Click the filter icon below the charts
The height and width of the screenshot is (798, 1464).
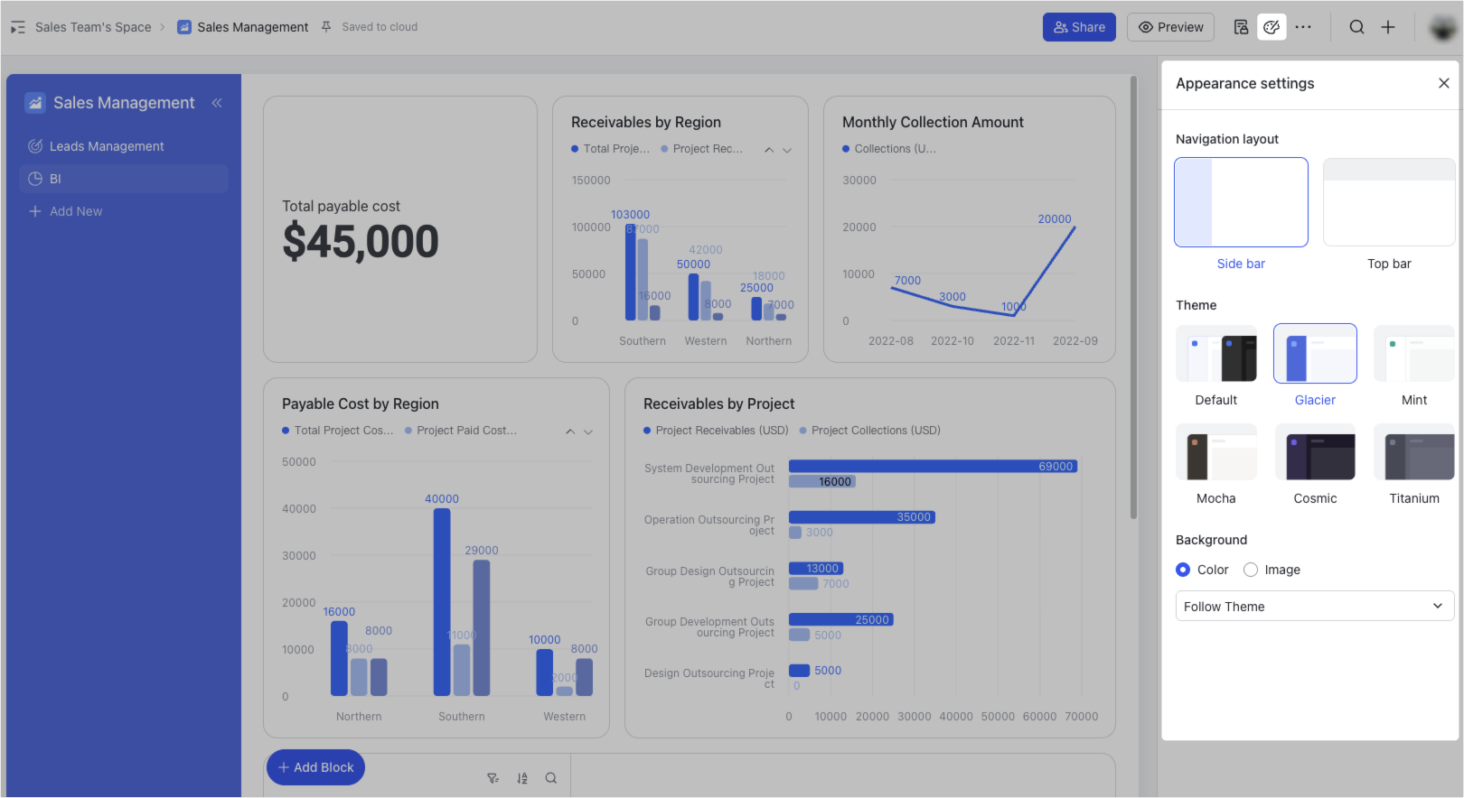point(493,778)
